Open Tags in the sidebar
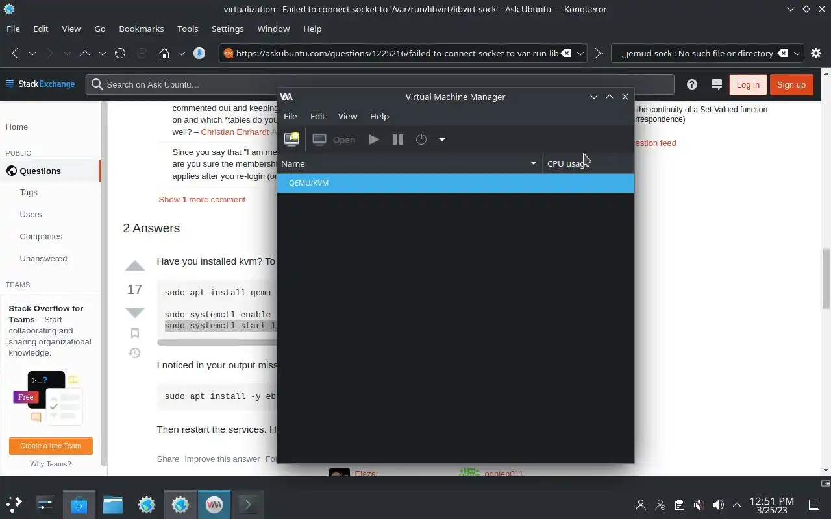This screenshot has height=519, width=831. 29,192
